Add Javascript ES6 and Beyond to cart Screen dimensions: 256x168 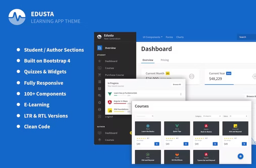[244, 144]
